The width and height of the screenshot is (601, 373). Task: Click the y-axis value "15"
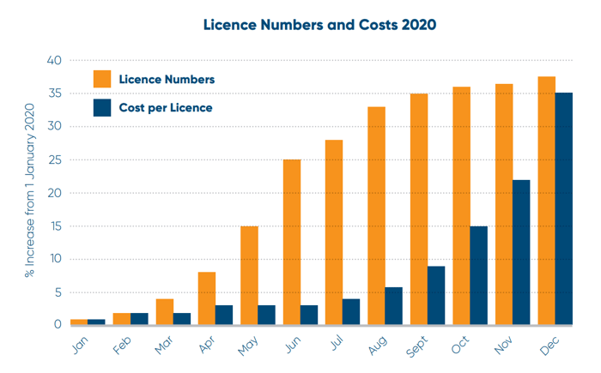(x=56, y=226)
